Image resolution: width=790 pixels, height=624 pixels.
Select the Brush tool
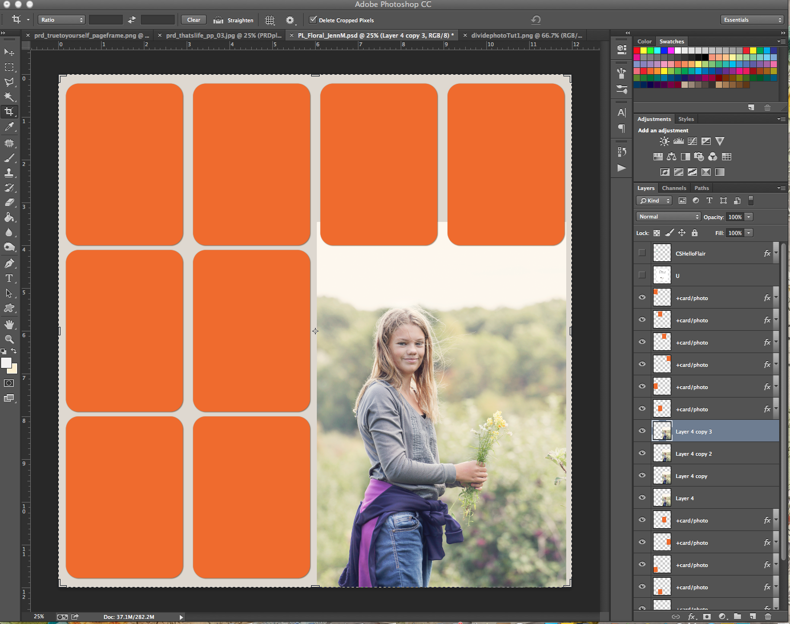click(9, 158)
